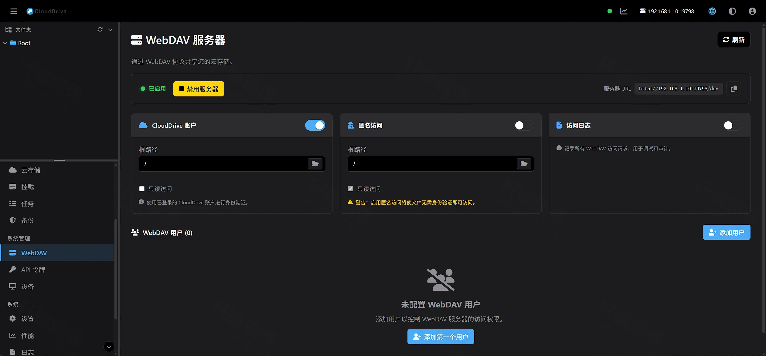Click the CloudDrive 账户 cloud icon
The image size is (766, 356).
(143, 125)
